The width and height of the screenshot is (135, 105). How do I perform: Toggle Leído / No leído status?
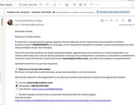coord(28,5)
